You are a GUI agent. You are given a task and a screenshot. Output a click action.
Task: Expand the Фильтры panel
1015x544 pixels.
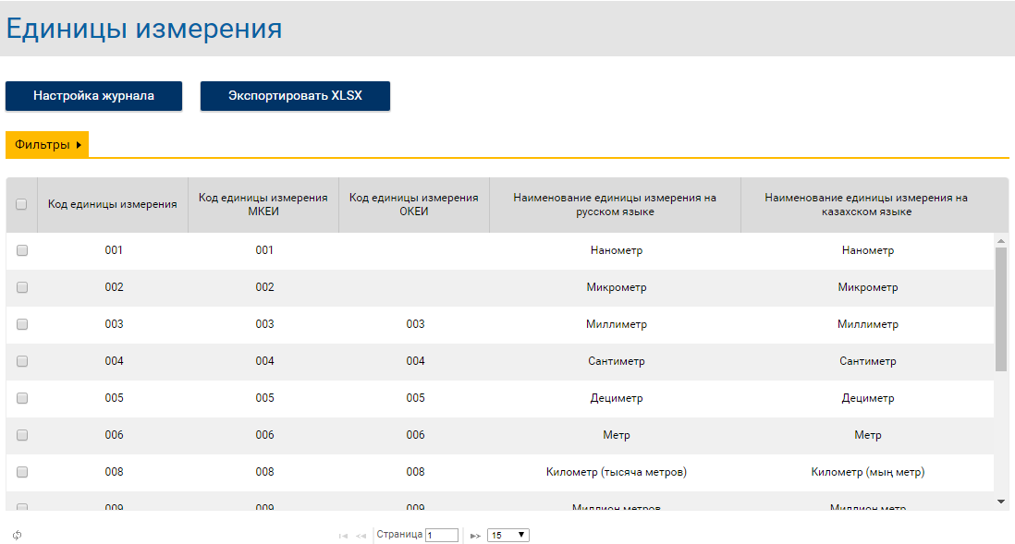tap(48, 145)
